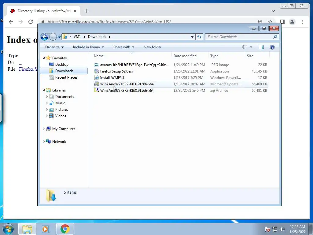
Task: Click the Explorer forward navigation arrow
Action: click(x=53, y=37)
